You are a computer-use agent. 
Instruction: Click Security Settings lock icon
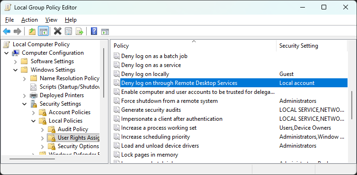34,104
